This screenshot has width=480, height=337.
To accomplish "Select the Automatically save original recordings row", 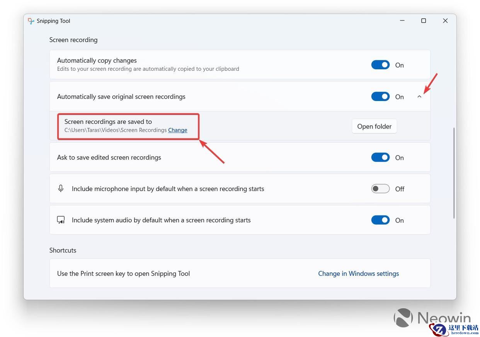I will [x=240, y=96].
